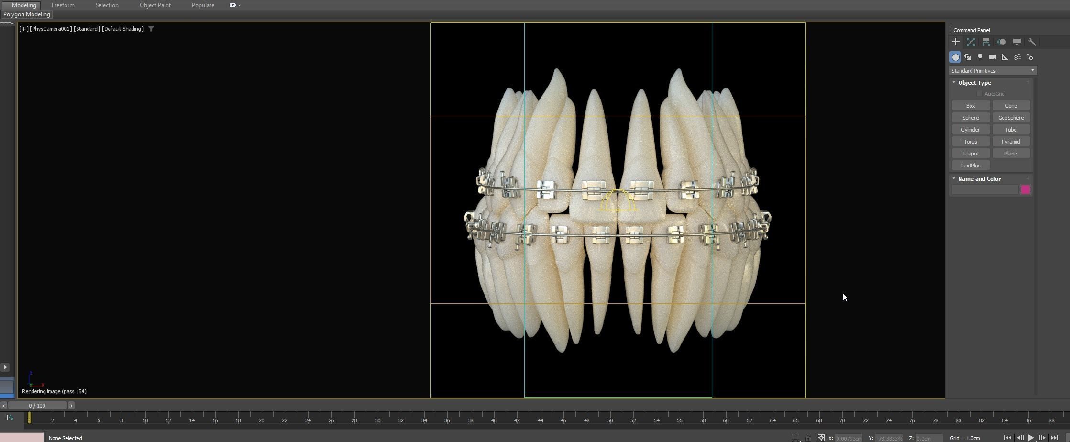Move time slider back one frame
This screenshot has height=442, width=1070.
pos(3,406)
